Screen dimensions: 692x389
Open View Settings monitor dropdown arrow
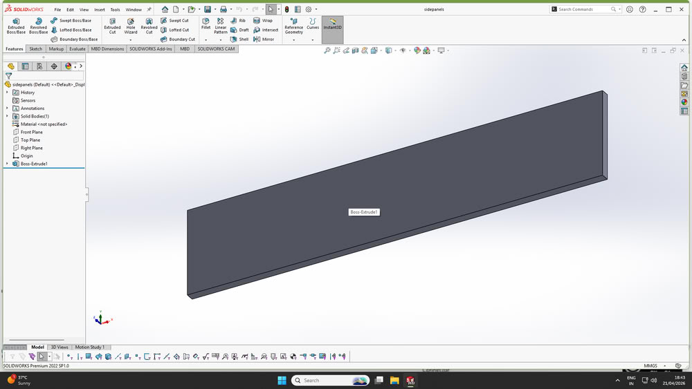448,50
